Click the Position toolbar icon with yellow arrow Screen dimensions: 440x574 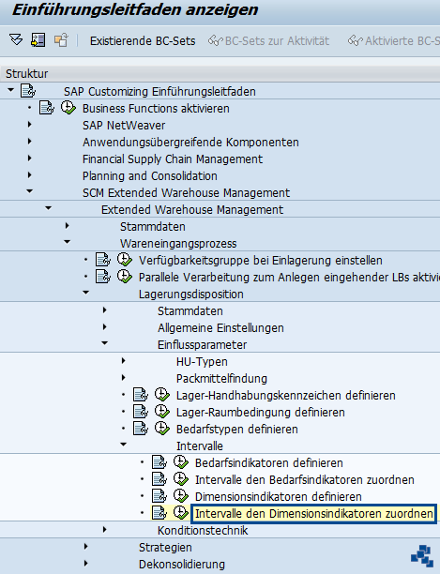(x=38, y=39)
